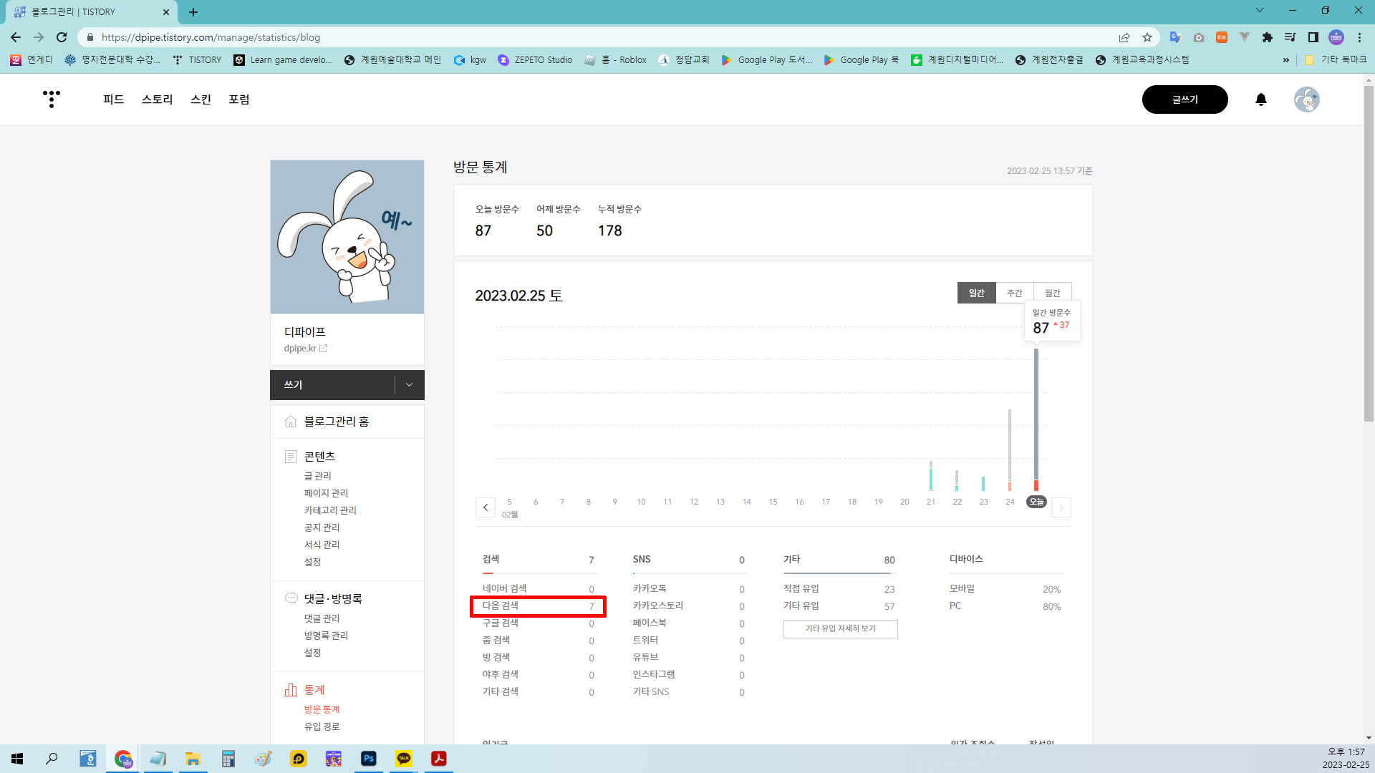
Task: Open dpipe.kr external link icon
Action: (x=324, y=349)
